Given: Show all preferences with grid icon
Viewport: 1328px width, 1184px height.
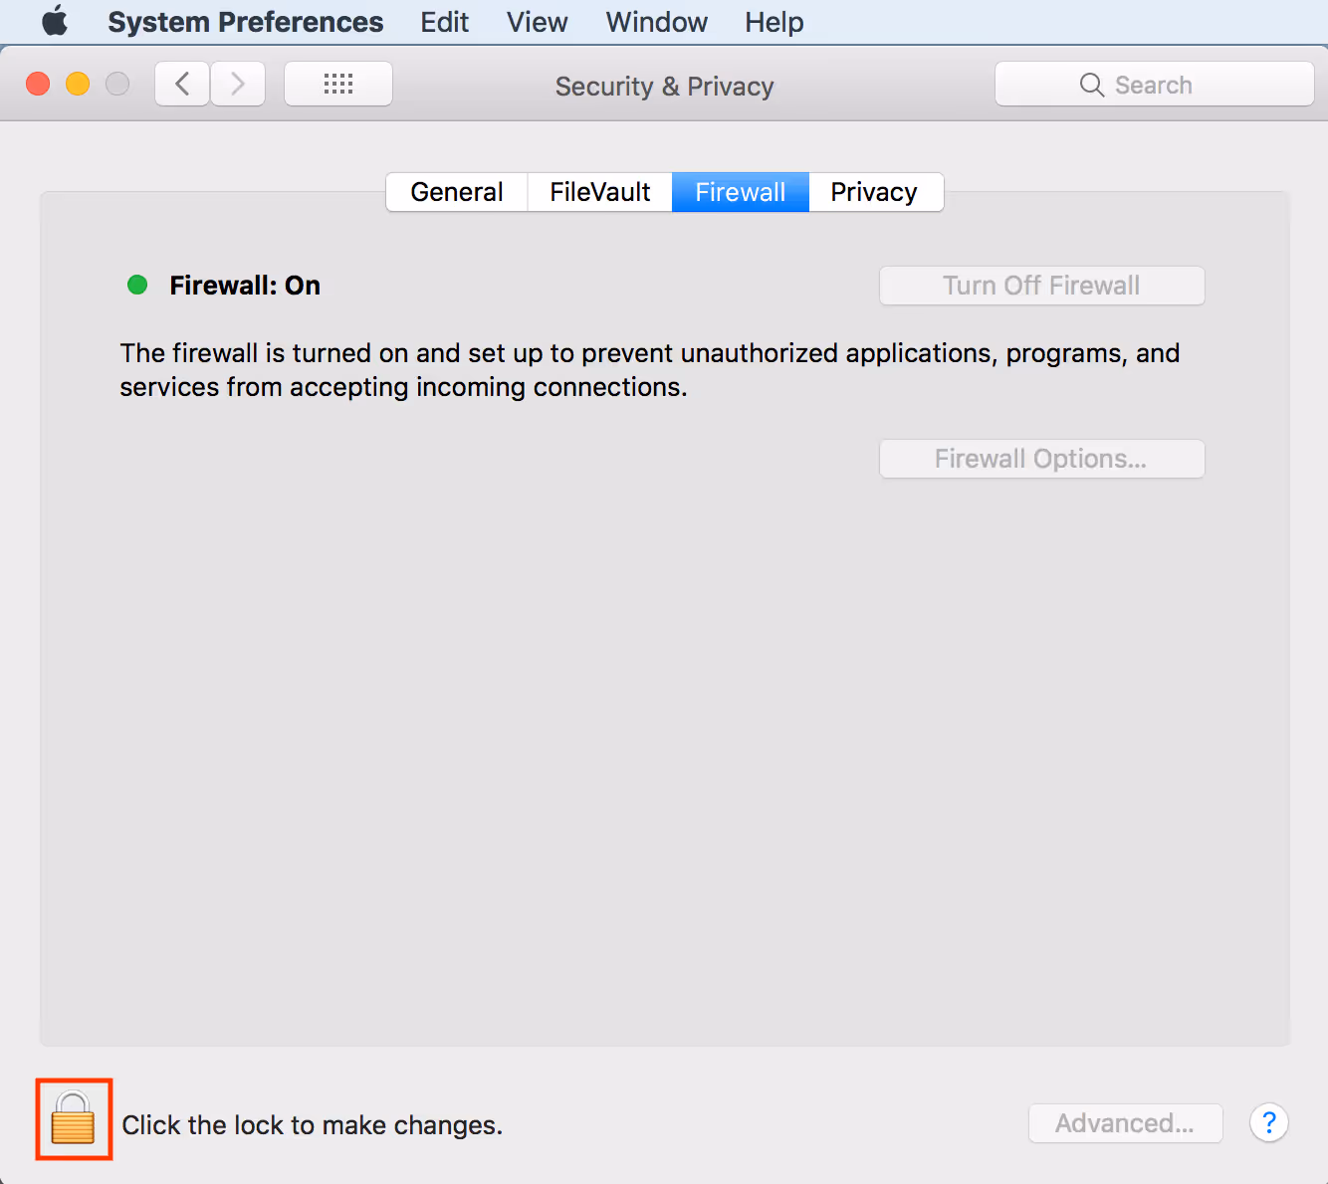Looking at the screenshot, I should tap(338, 84).
